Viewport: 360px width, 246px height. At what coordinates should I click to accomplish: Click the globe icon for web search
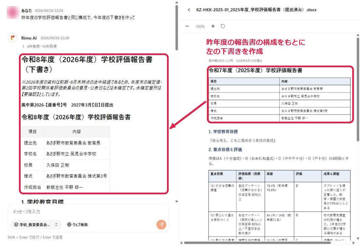coord(69,224)
